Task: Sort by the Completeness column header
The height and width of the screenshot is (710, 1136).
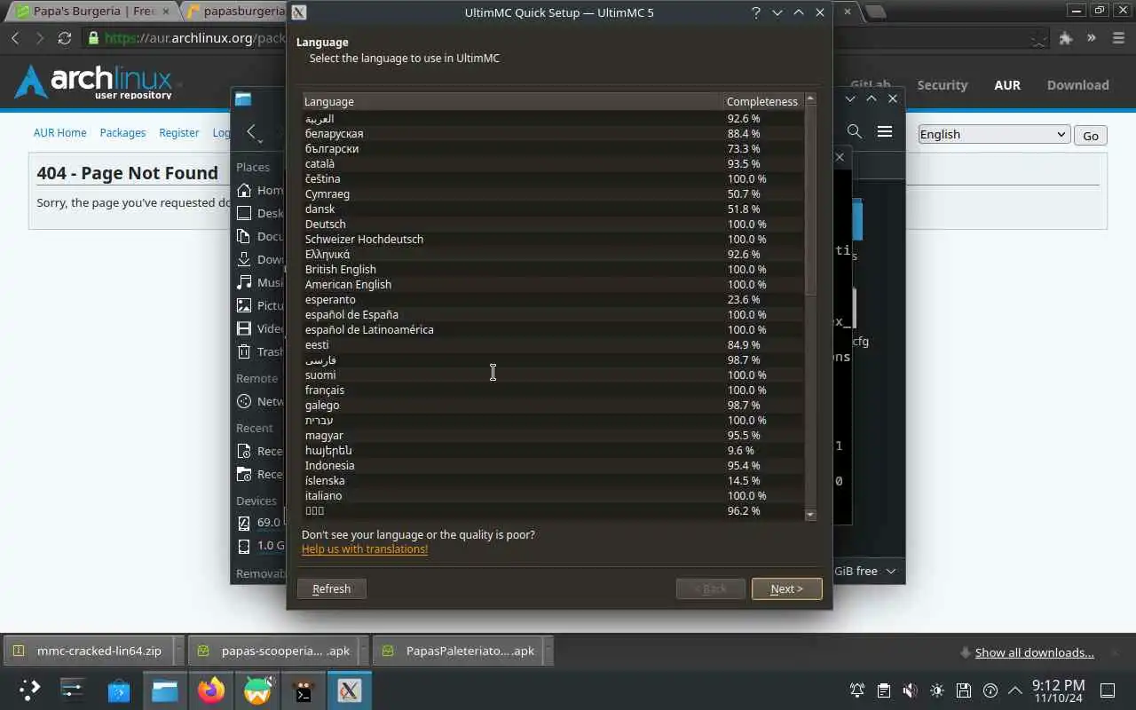Action: 763,101
